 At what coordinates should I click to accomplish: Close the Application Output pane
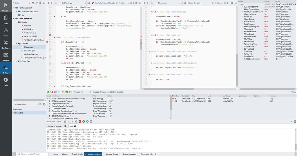pos(295,121)
